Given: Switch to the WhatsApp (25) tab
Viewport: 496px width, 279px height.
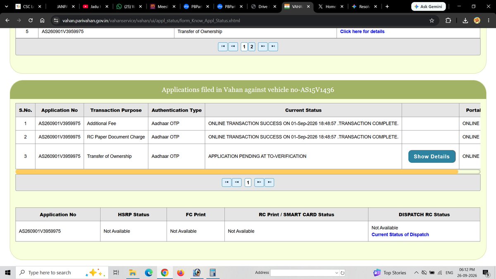Looking at the screenshot, I should (x=129, y=7).
